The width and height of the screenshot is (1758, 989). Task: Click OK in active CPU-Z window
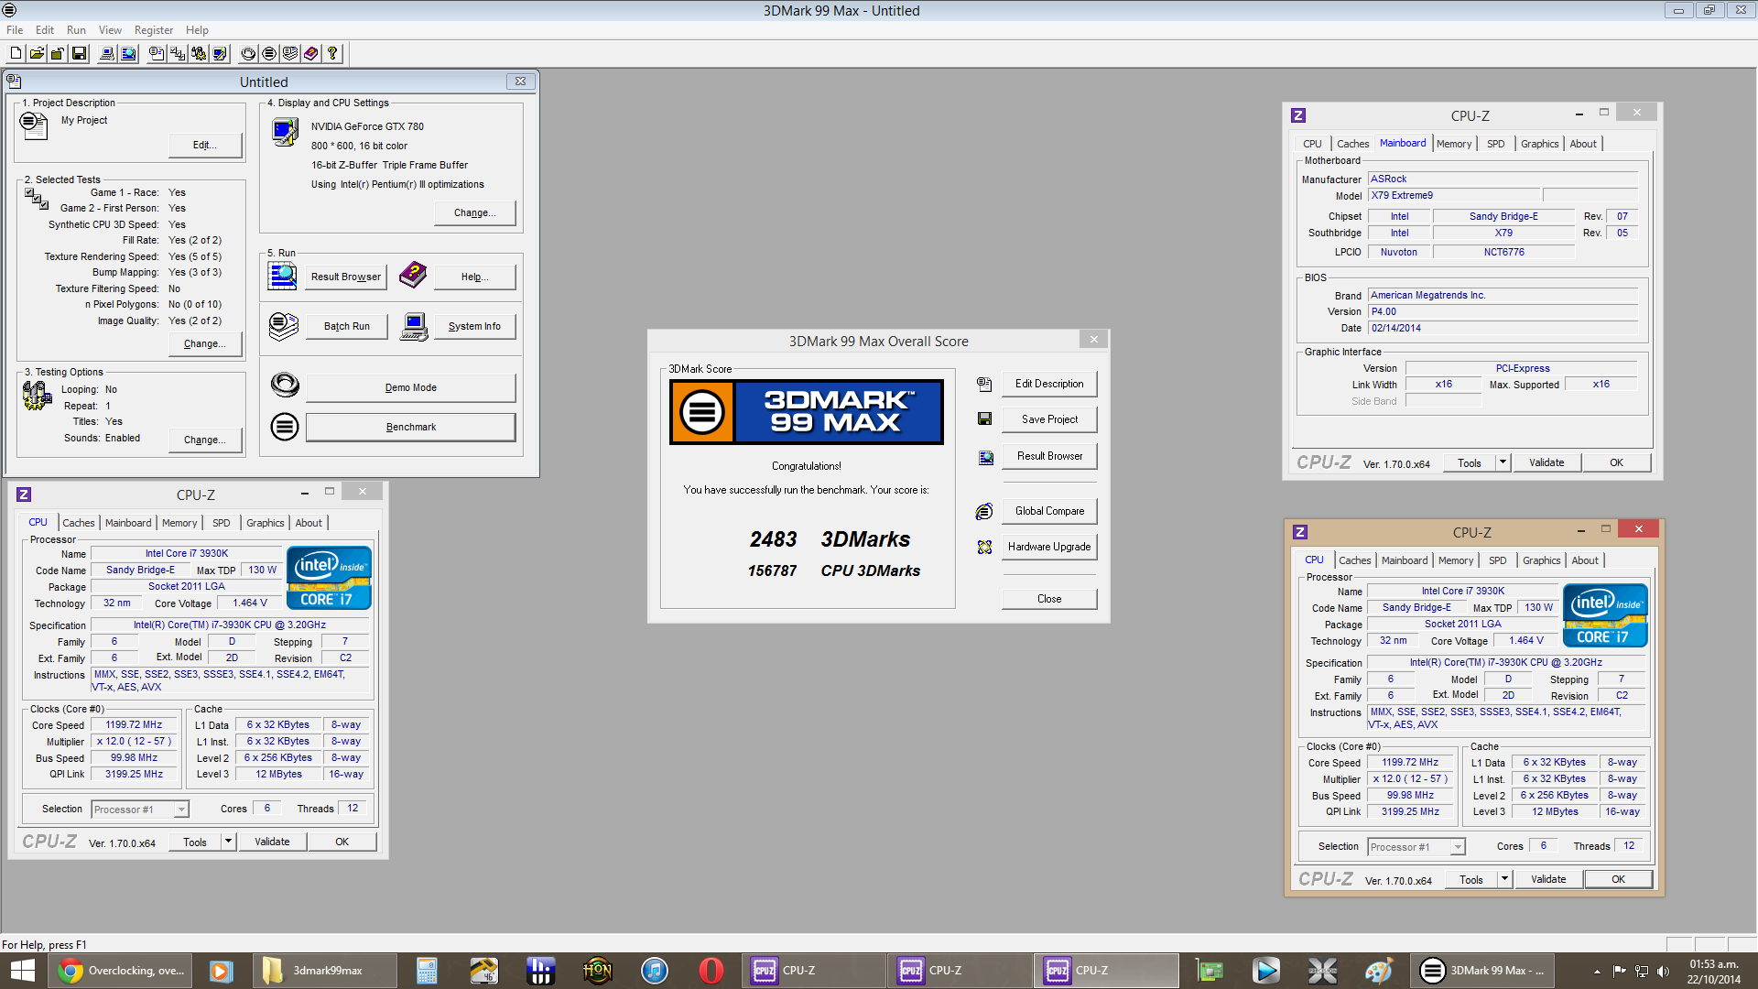tap(1618, 879)
